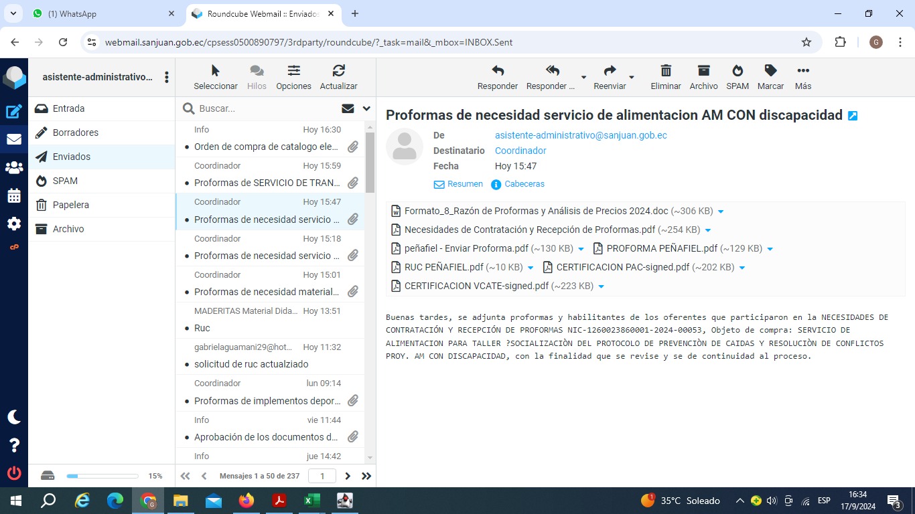Image resolution: width=915 pixels, height=514 pixels.
Task: Expand options for PROFORMA PEÑAFIEL.pdf attachment
Action: pos(770,249)
